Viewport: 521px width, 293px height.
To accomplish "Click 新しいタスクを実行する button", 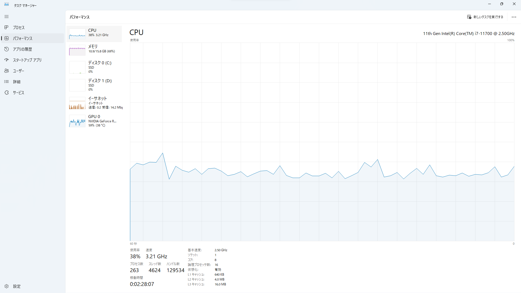I will 485,17.
